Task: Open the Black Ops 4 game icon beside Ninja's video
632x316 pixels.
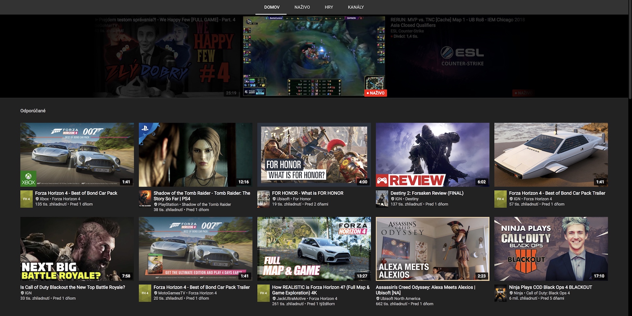Action: click(500, 293)
